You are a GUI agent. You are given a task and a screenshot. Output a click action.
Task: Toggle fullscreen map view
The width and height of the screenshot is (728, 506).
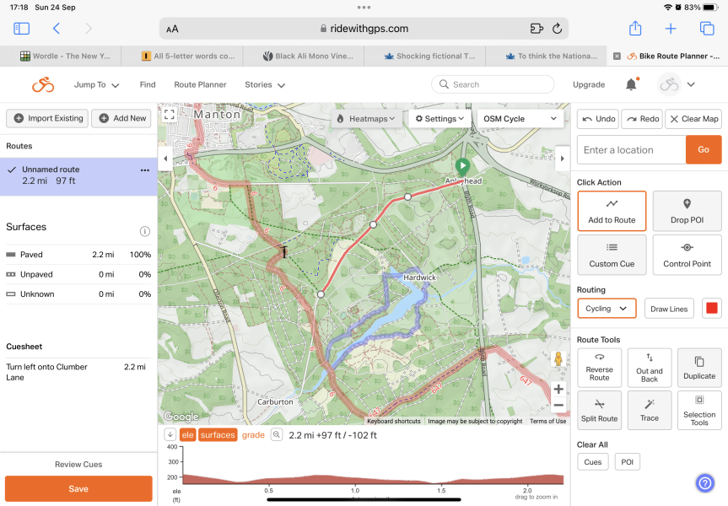tap(170, 114)
